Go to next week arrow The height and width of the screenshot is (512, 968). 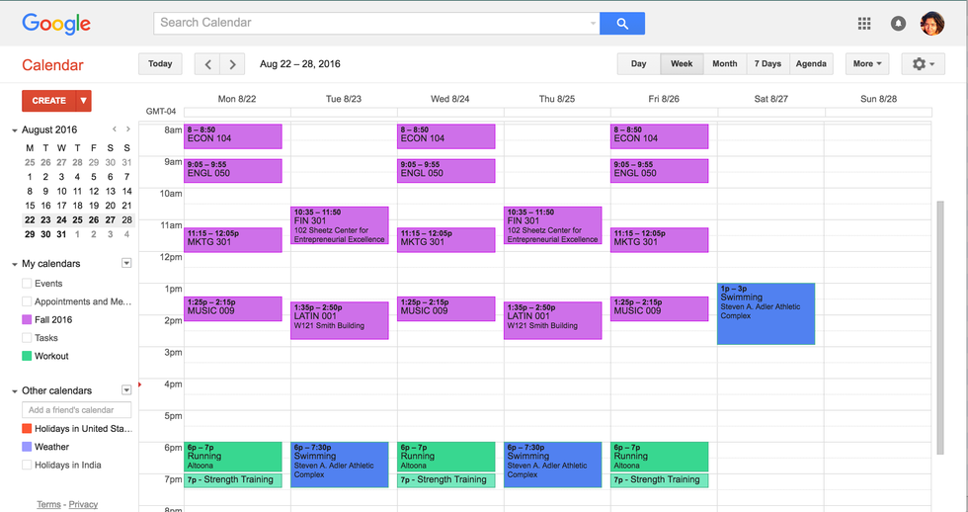[232, 64]
